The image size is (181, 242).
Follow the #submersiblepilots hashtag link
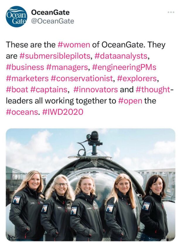point(54,56)
